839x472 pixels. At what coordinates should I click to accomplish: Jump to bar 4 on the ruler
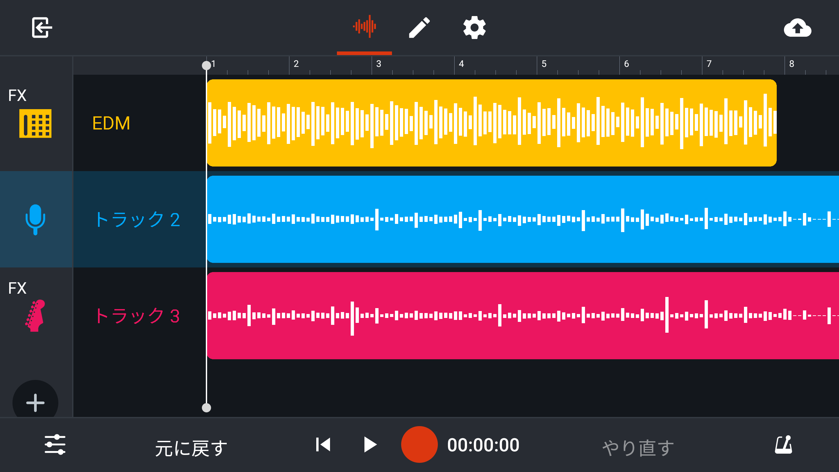461,64
